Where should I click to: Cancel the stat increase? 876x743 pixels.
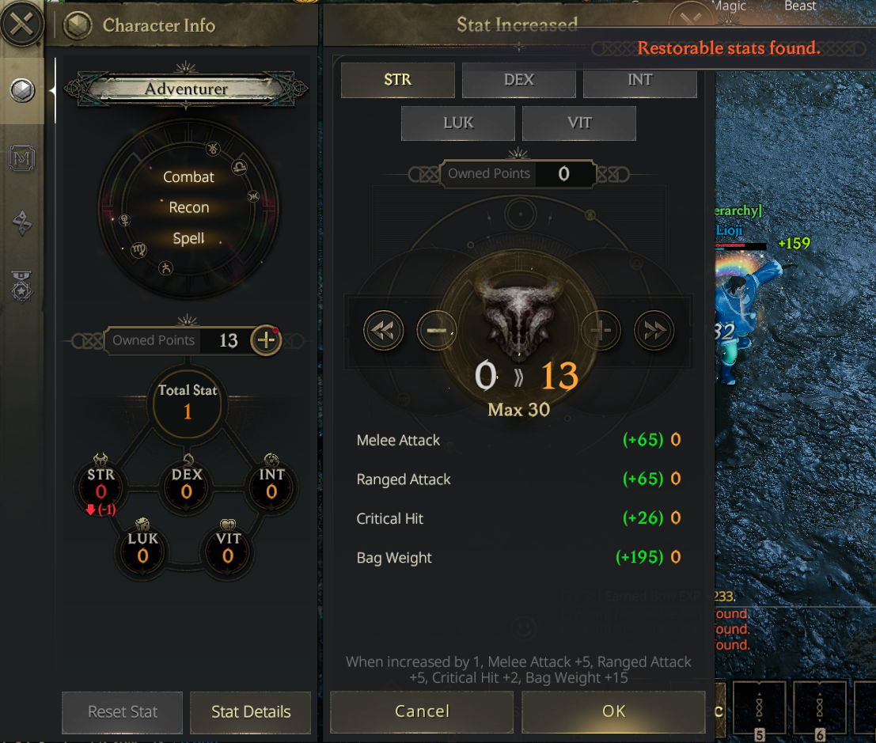tap(422, 711)
